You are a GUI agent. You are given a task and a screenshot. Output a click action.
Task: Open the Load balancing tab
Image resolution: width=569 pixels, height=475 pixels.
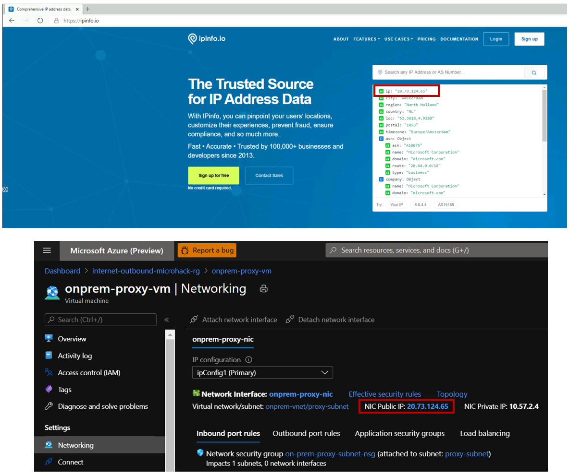pyautogui.click(x=485, y=433)
